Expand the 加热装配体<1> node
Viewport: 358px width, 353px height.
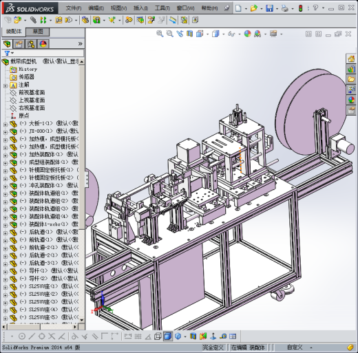tap(6, 156)
